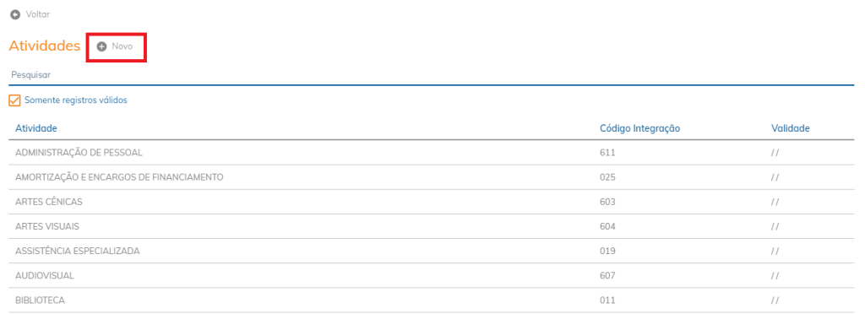Uncheck Somente registros válidos checkbox
The image size is (865, 314).
15,100
